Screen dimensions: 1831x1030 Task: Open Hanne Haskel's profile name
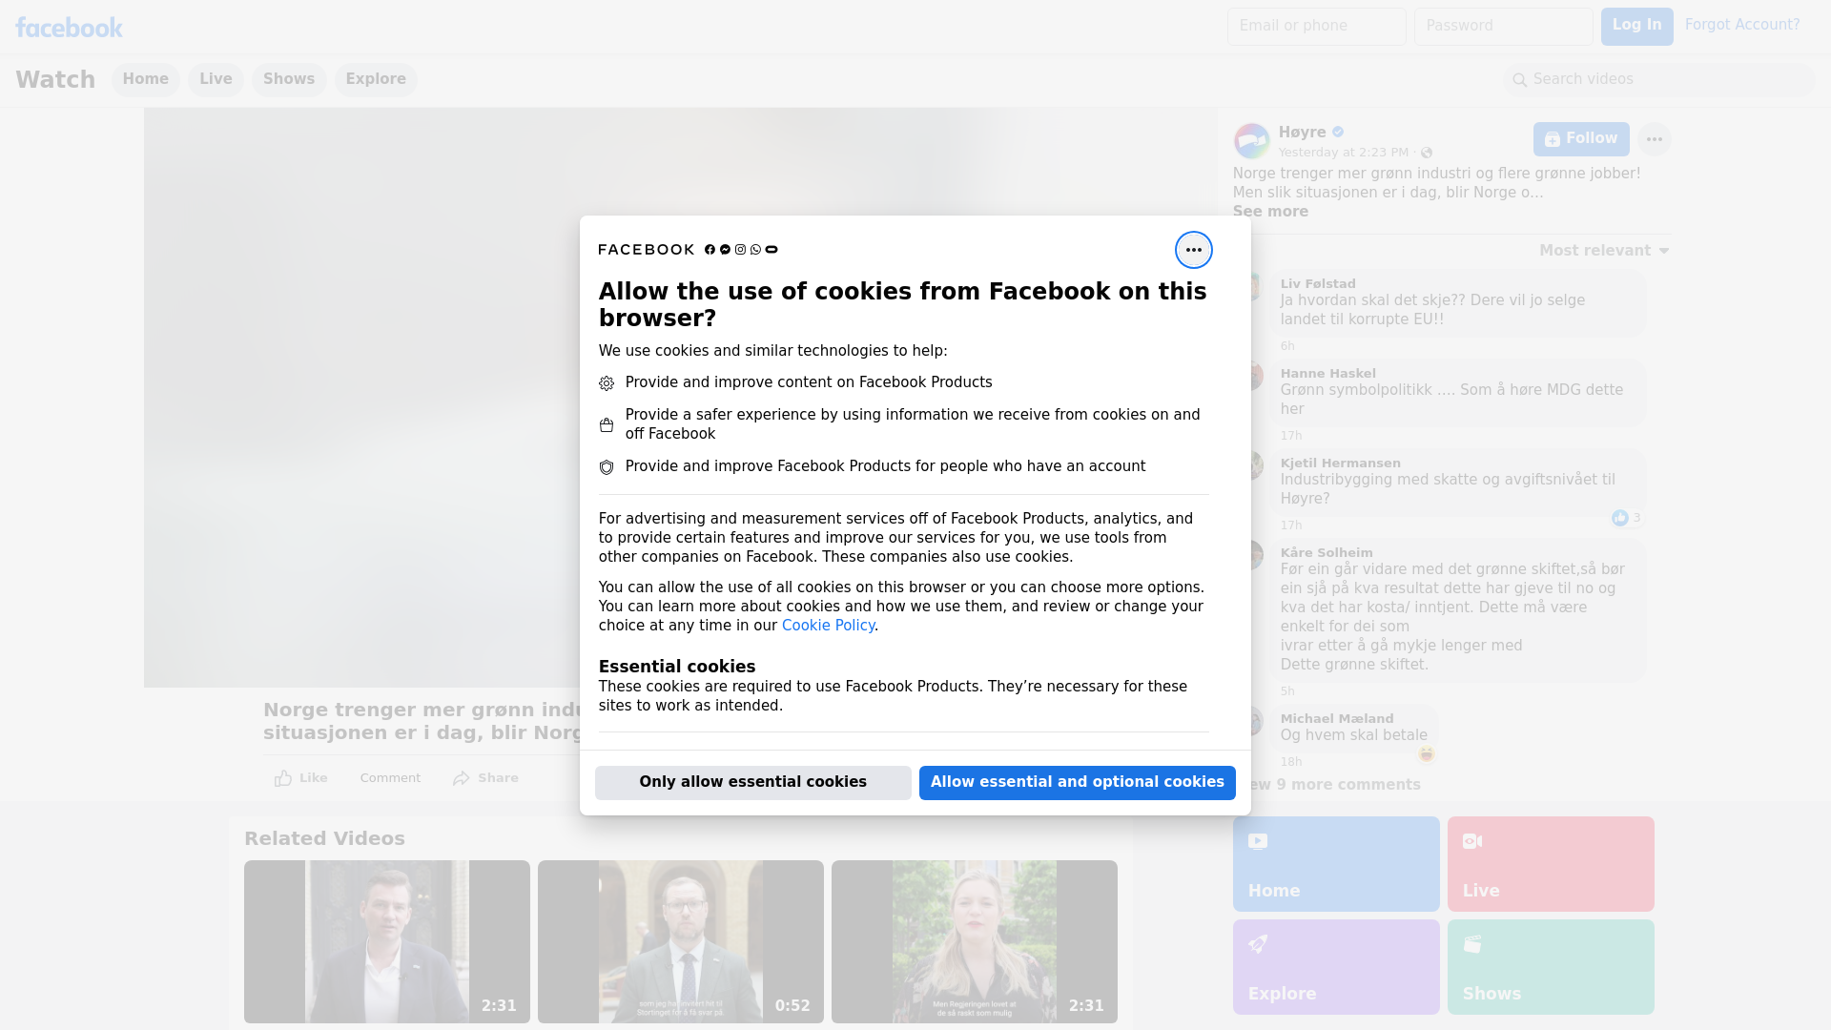[1327, 374]
